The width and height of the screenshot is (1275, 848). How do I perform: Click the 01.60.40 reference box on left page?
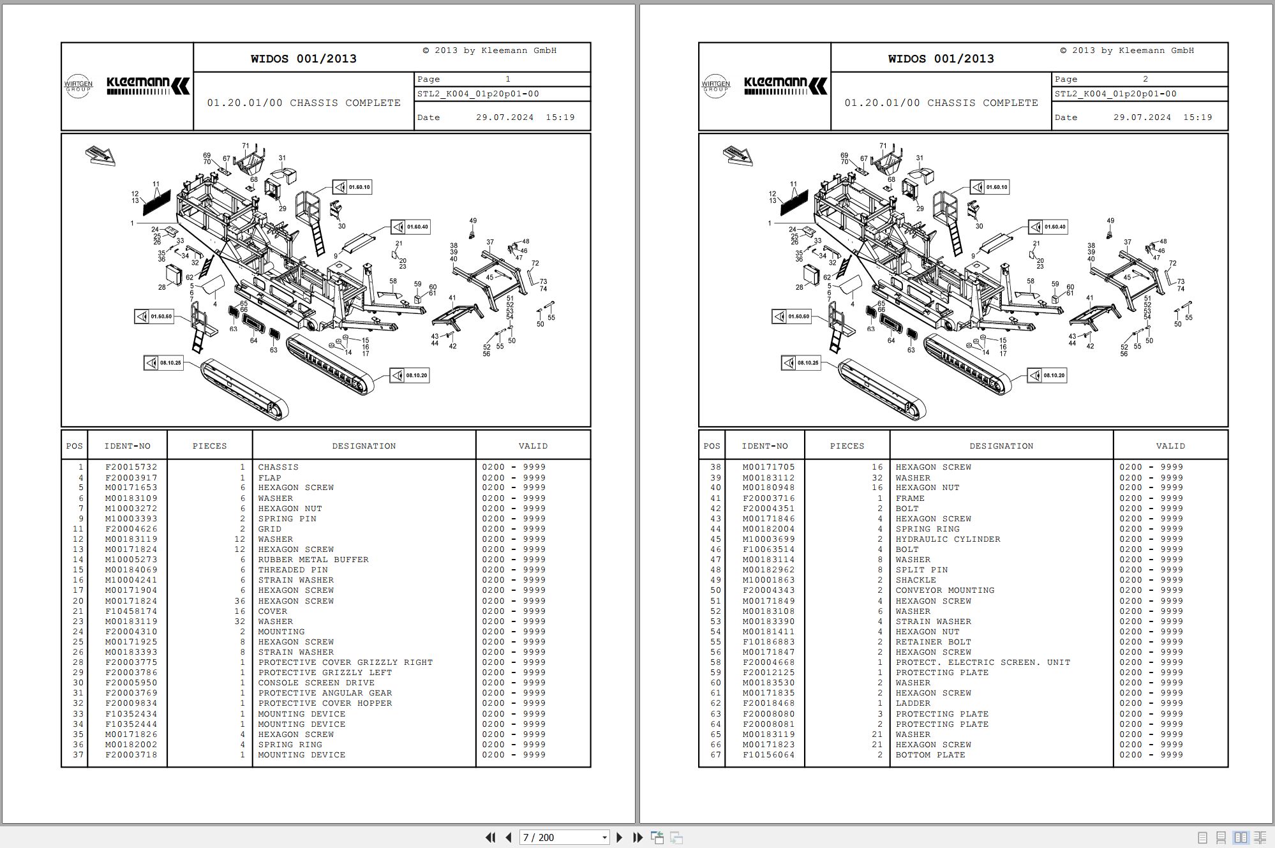point(410,227)
